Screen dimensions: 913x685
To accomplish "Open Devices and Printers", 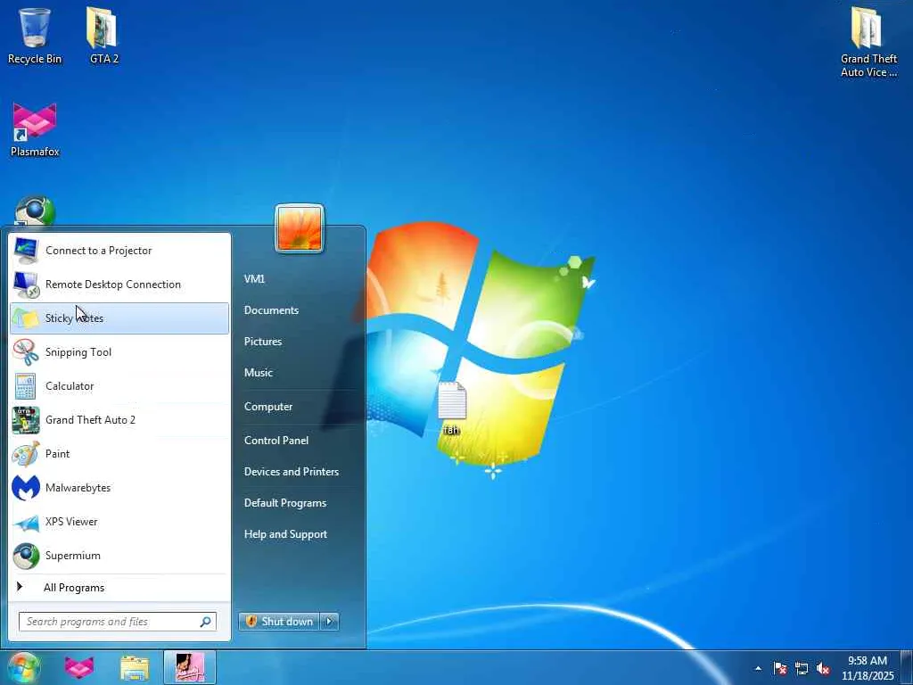I will click(x=292, y=472).
